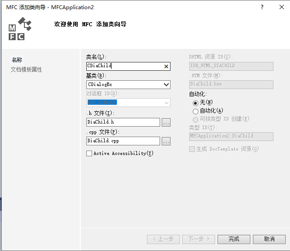Viewport: 290px width, 251px height.
Task: Browse for .cpp file location
Action: click(166, 141)
